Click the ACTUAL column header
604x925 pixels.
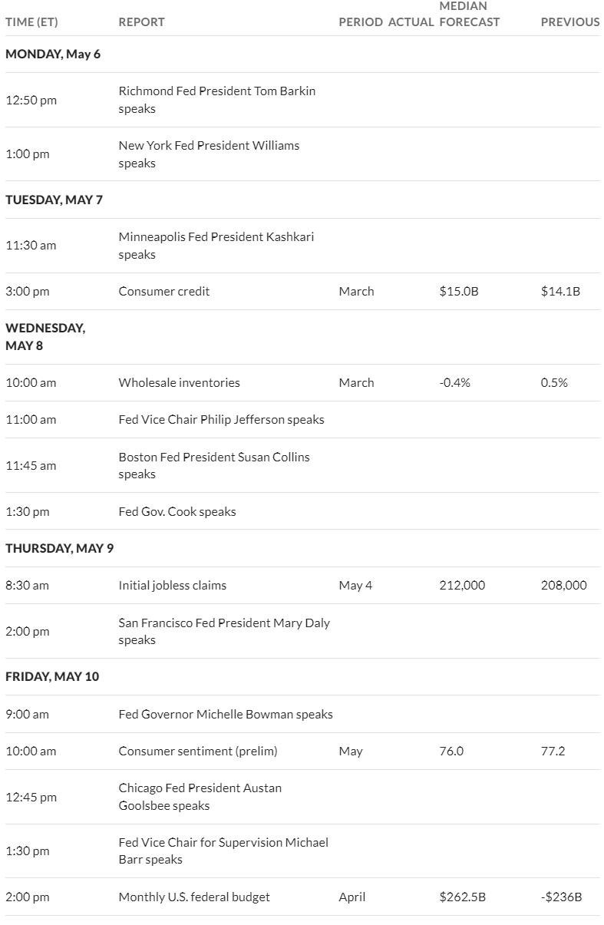411,22
